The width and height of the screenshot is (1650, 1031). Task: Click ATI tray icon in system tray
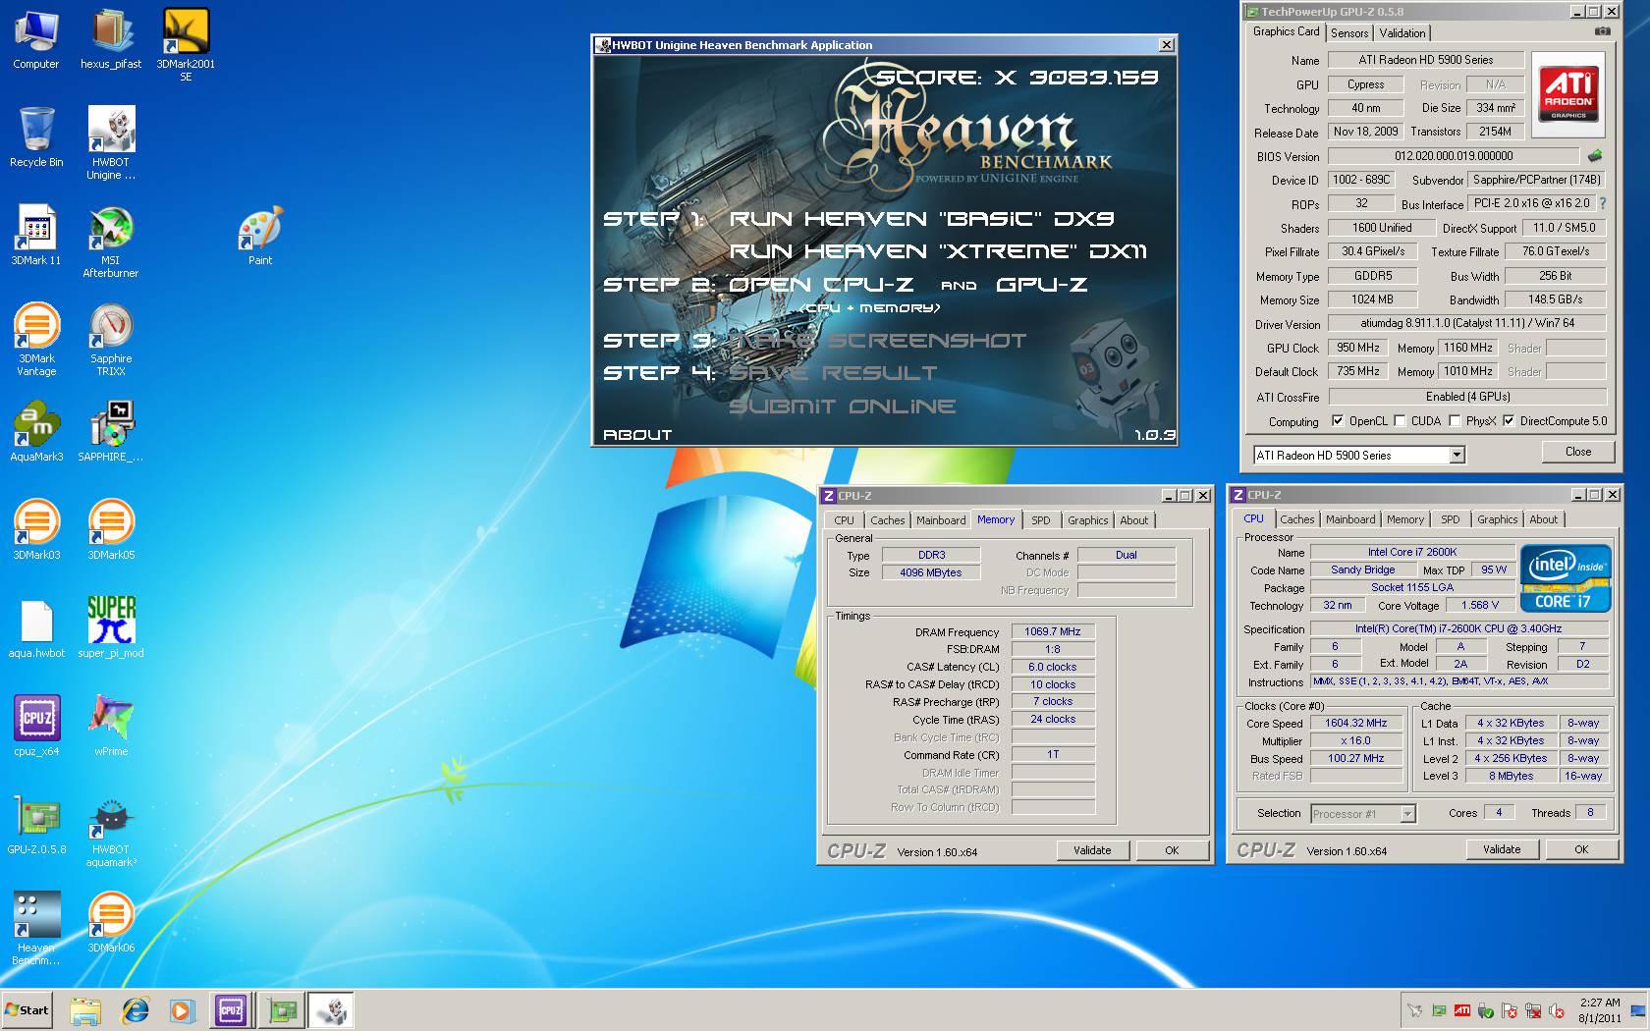tap(1462, 1010)
